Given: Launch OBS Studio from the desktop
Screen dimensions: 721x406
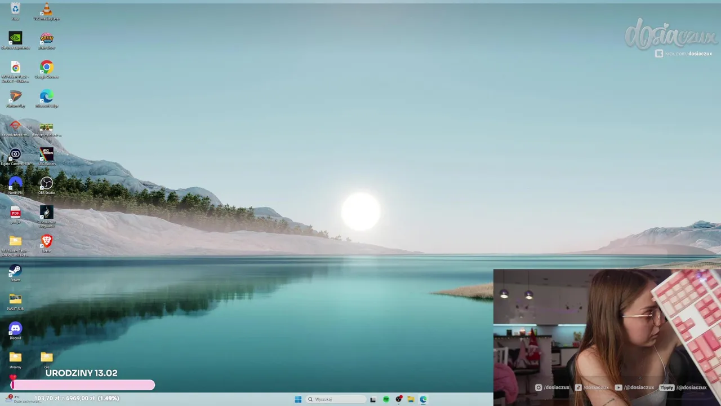Looking at the screenshot, I should (47, 185).
